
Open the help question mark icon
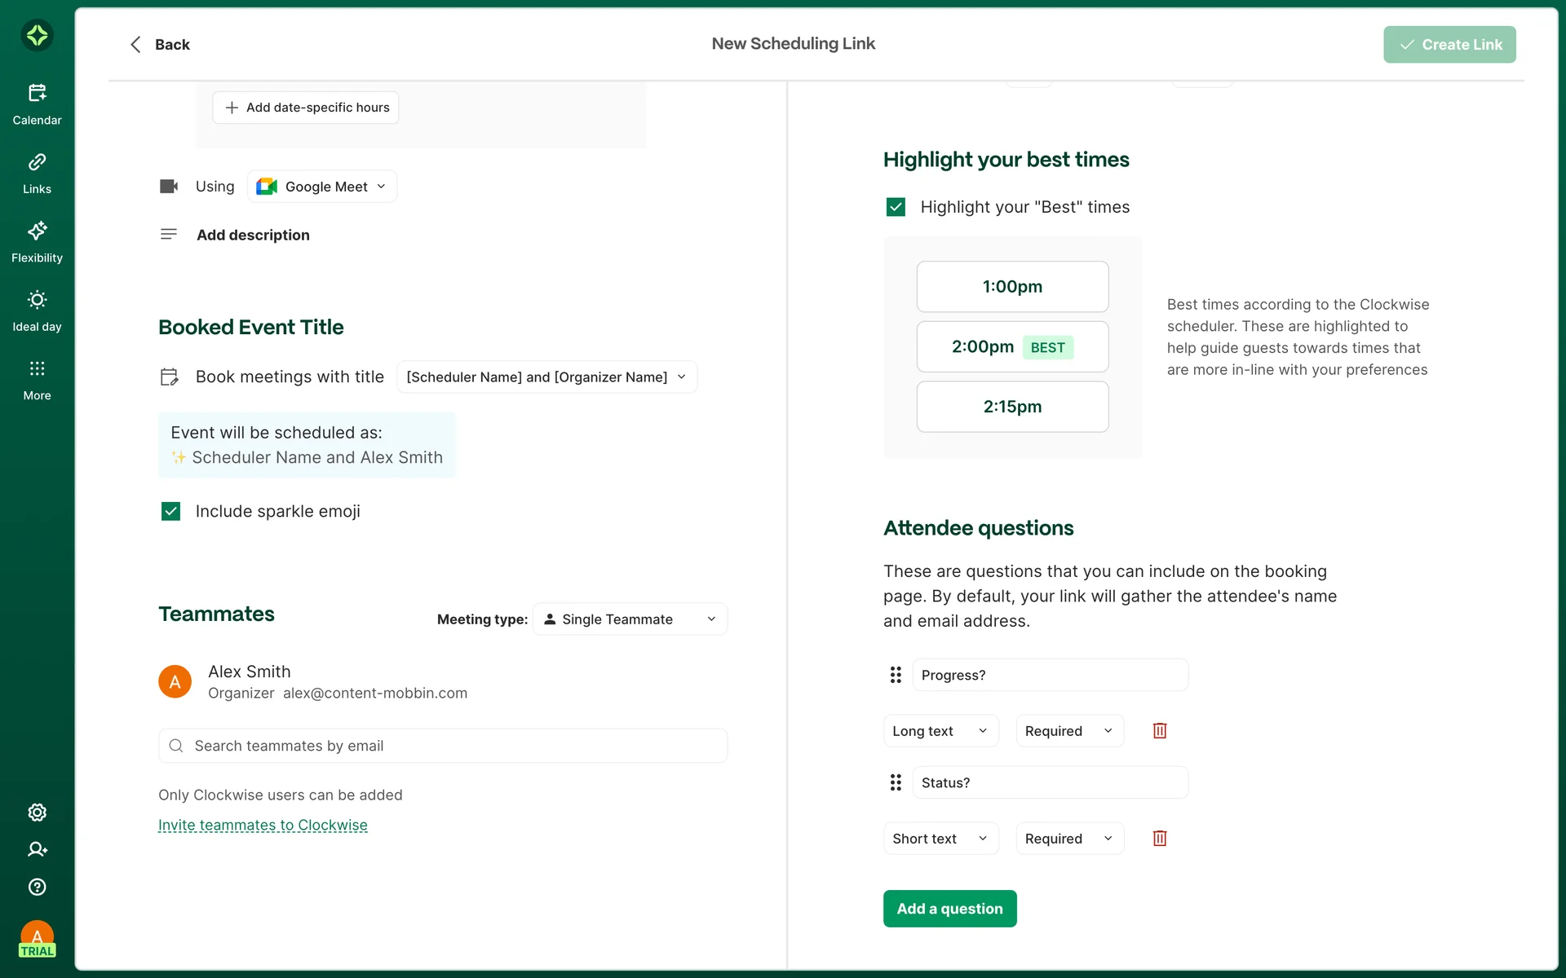pos(37,887)
